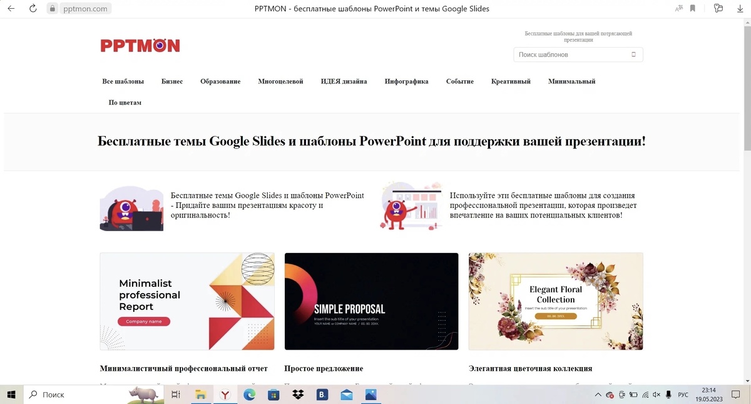This screenshot has height=404, width=751.
Task: Click the Windows taskbar Поиск search box
Action: pos(94,395)
